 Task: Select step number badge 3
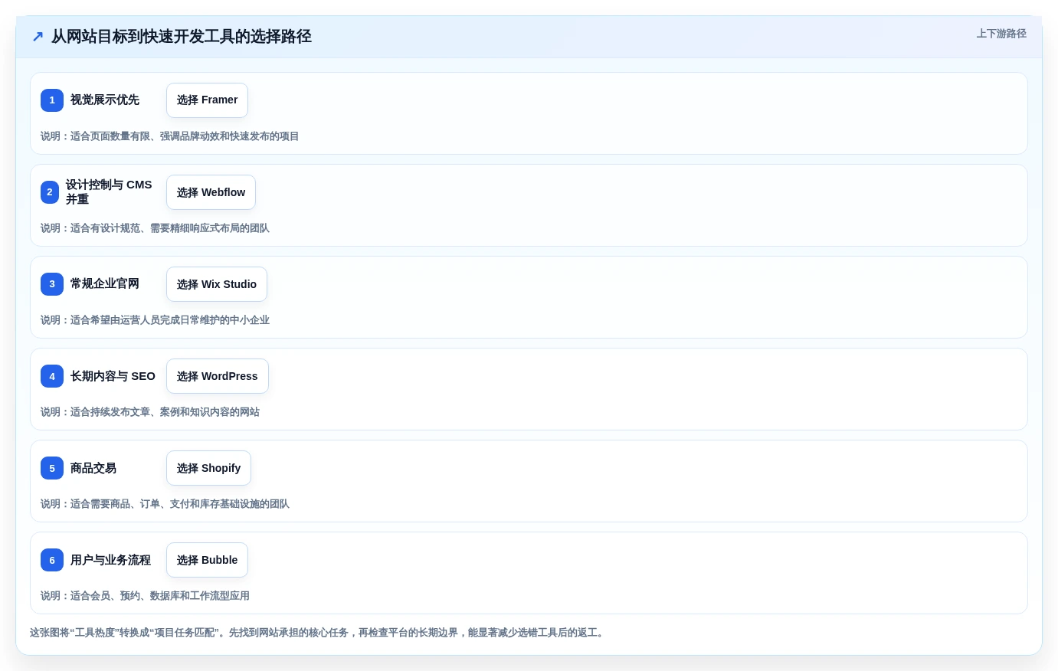pyautogui.click(x=52, y=284)
